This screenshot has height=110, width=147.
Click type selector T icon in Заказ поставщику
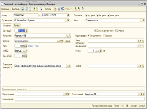pyautogui.click(x=139, y=41)
